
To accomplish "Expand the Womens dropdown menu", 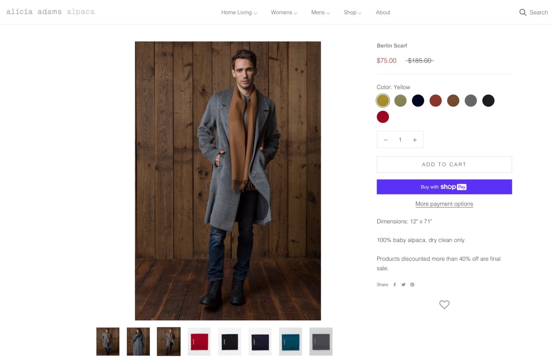I will pos(284,12).
